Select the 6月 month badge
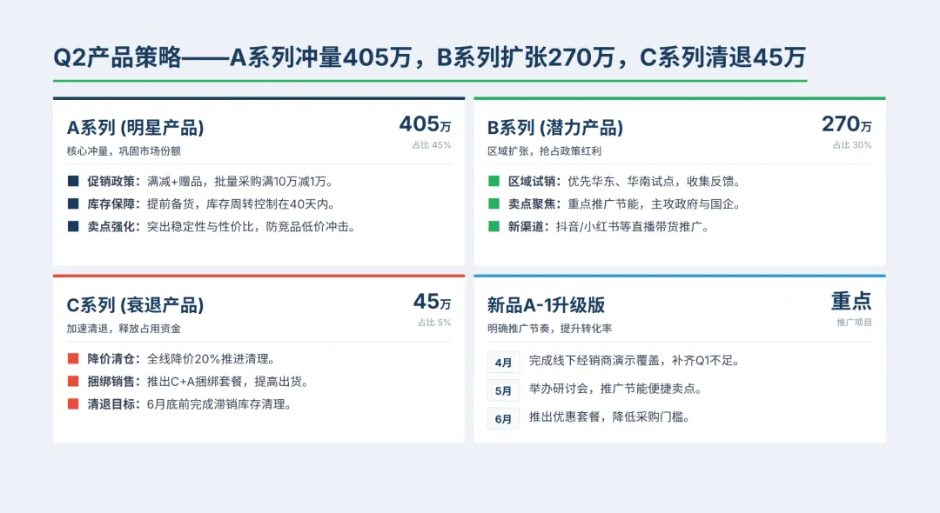The image size is (940, 513). pyautogui.click(x=503, y=418)
